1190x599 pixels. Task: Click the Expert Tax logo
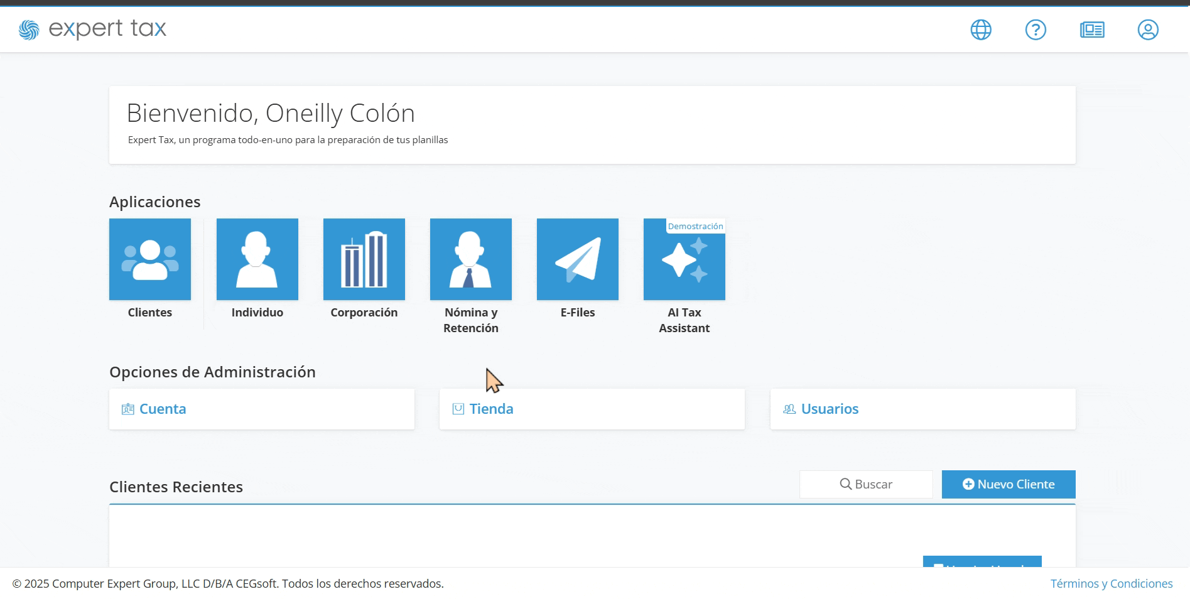[92, 29]
